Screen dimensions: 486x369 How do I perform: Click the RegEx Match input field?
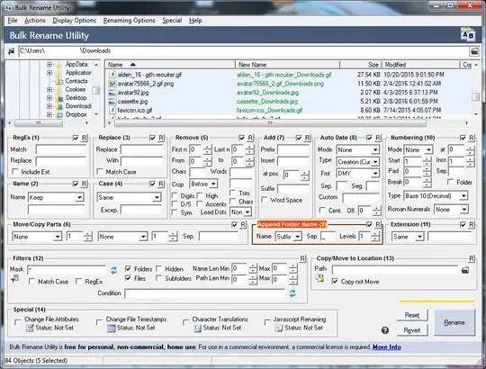(61, 149)
